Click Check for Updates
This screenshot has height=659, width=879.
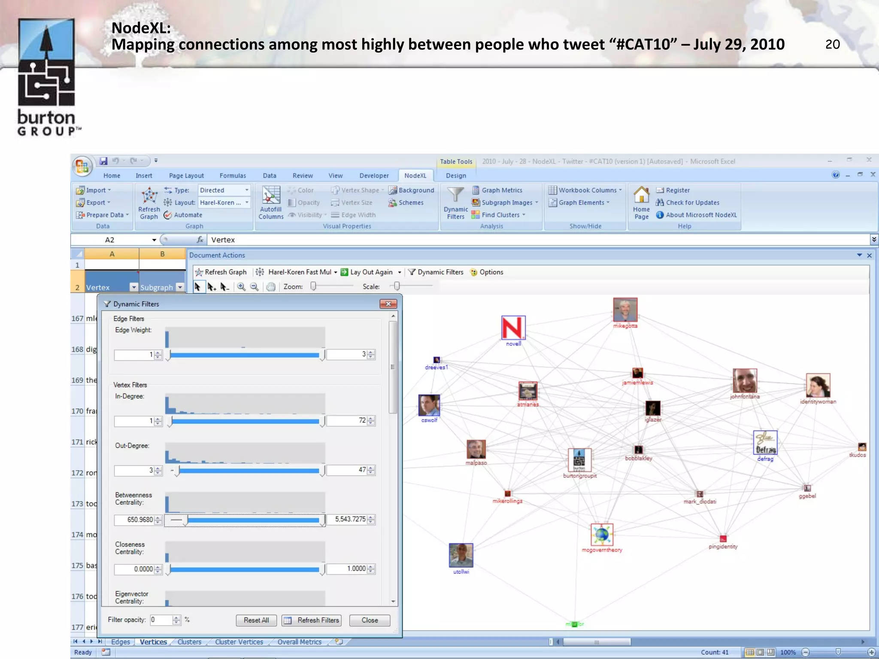pyautogui.click(x=688, y=203)
